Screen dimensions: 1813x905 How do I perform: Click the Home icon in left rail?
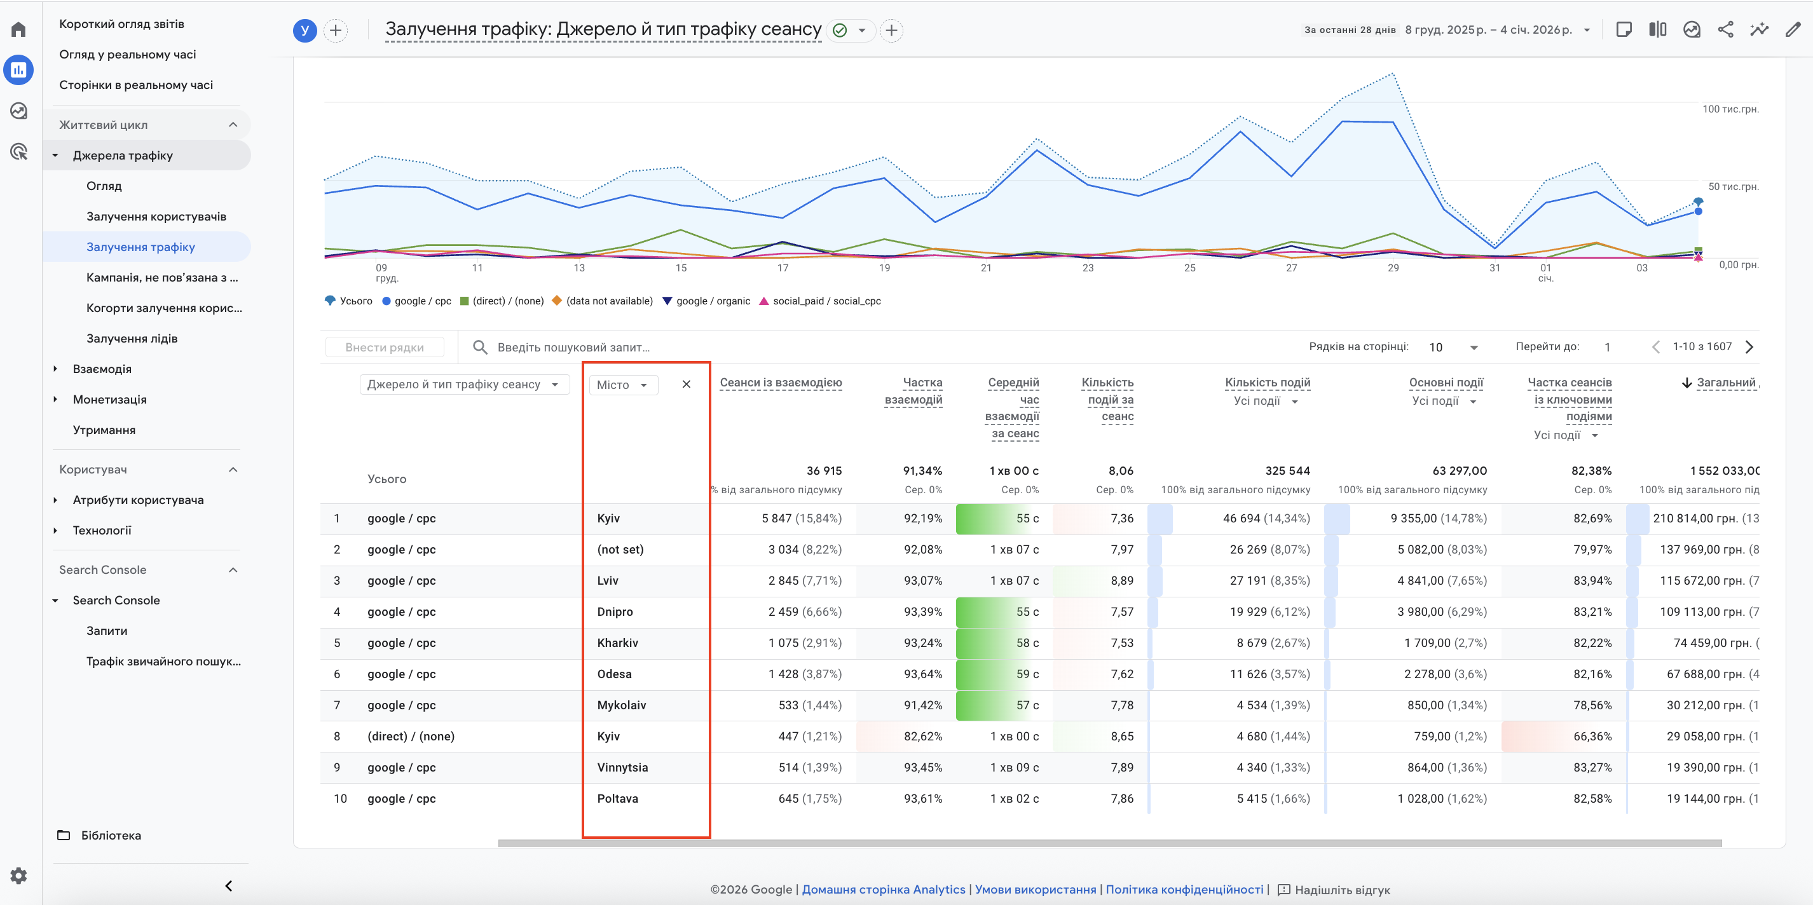click(x=19, y=29)
